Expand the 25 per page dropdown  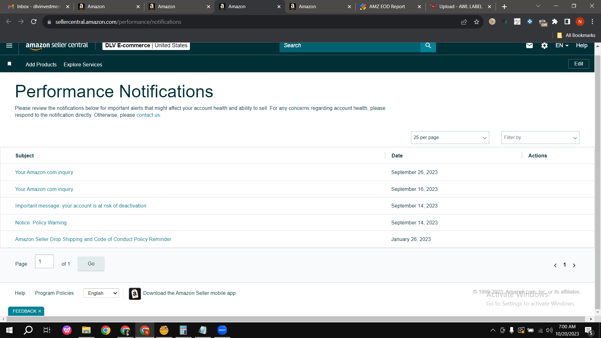(x=450, y=137)
